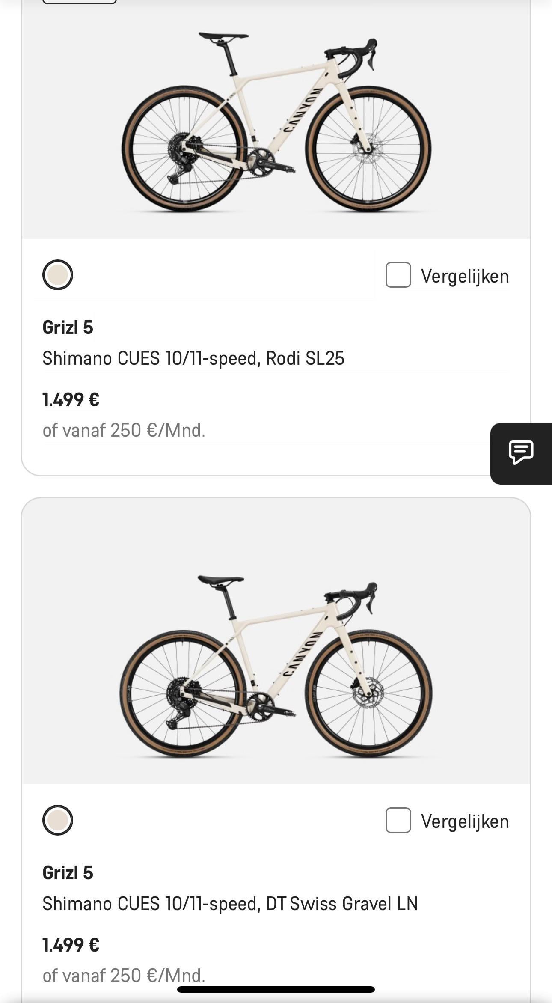Screen dimensions: 552x1003
Task: Click Vergelijken label on the DT Swiss card
Action: pos(465,821)
